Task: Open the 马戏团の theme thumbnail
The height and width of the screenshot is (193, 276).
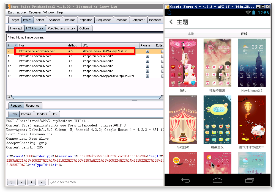Action: [x=183, y=120]
